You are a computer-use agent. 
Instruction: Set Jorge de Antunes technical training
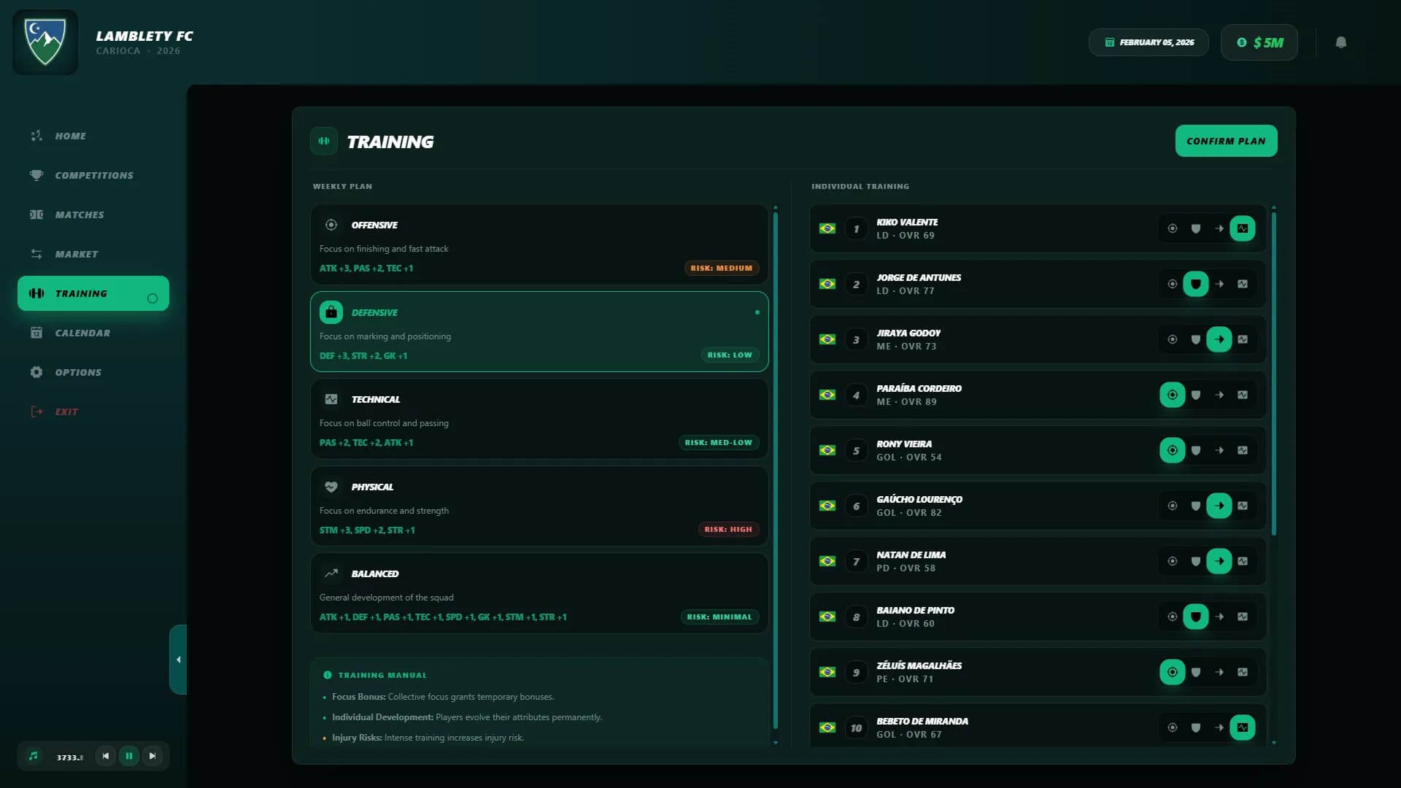click(x=1243, y=284)
